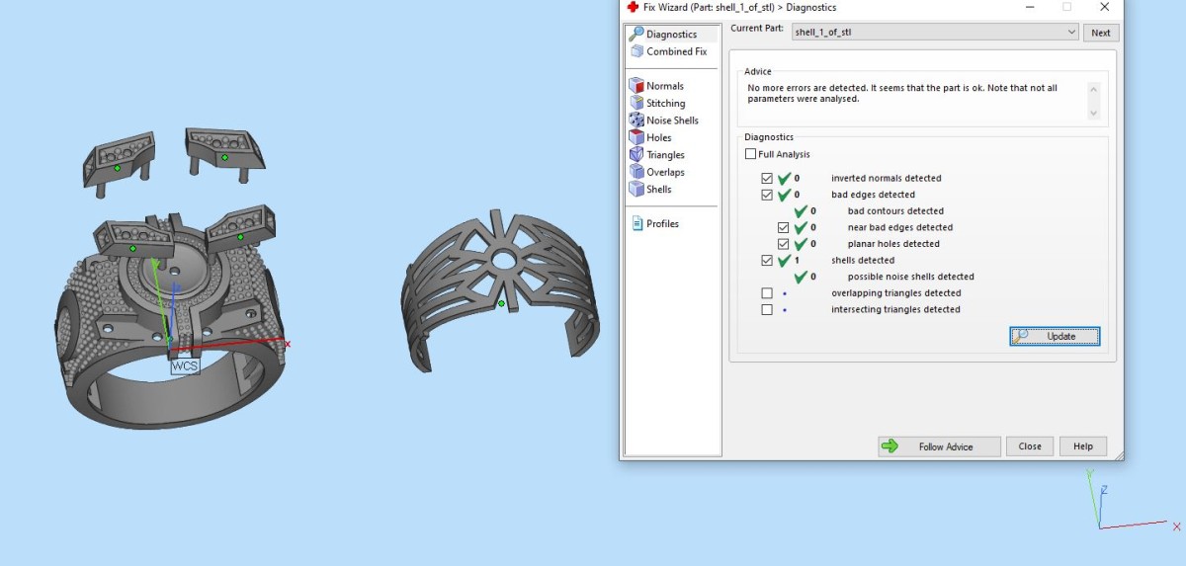Click the Update button

click(x=1054, y=336)
